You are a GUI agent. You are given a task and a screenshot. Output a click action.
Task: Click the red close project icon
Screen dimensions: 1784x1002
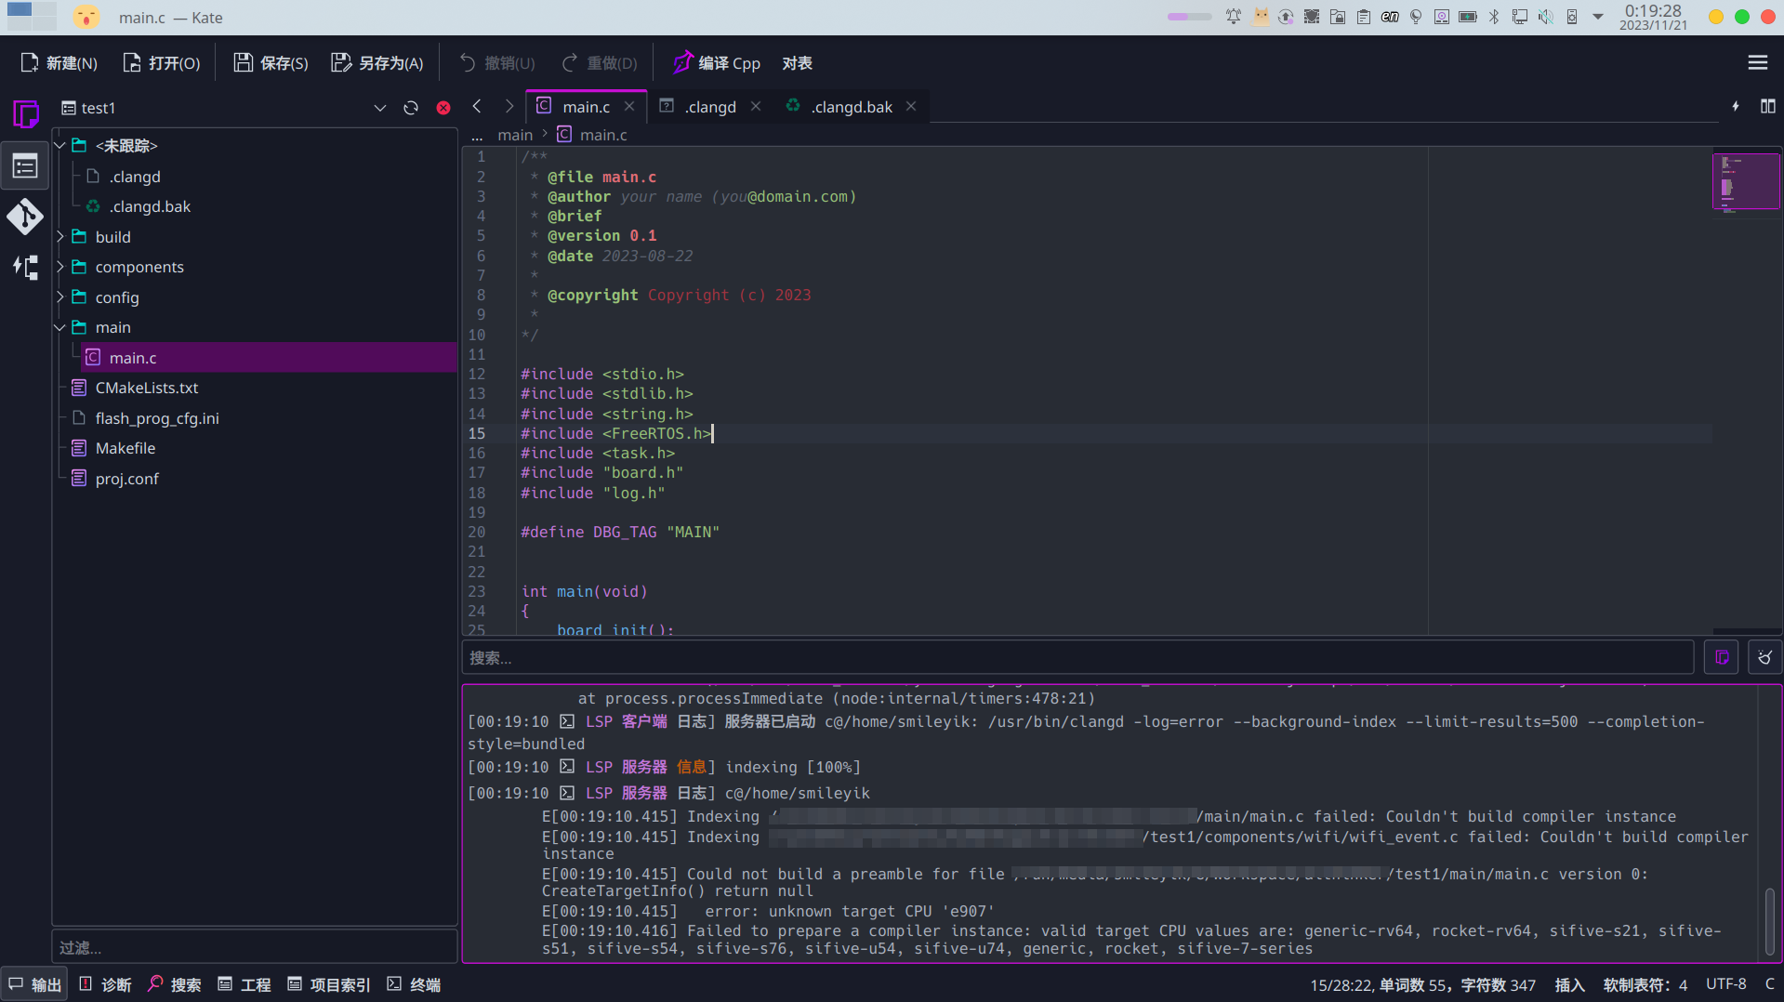[x=443, y=108]
